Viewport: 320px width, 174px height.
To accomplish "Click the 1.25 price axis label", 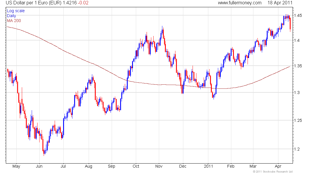I will 298,120.
